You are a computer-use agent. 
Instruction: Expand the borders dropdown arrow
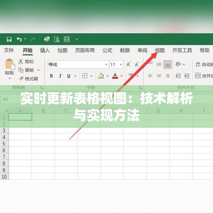(91, 76)
